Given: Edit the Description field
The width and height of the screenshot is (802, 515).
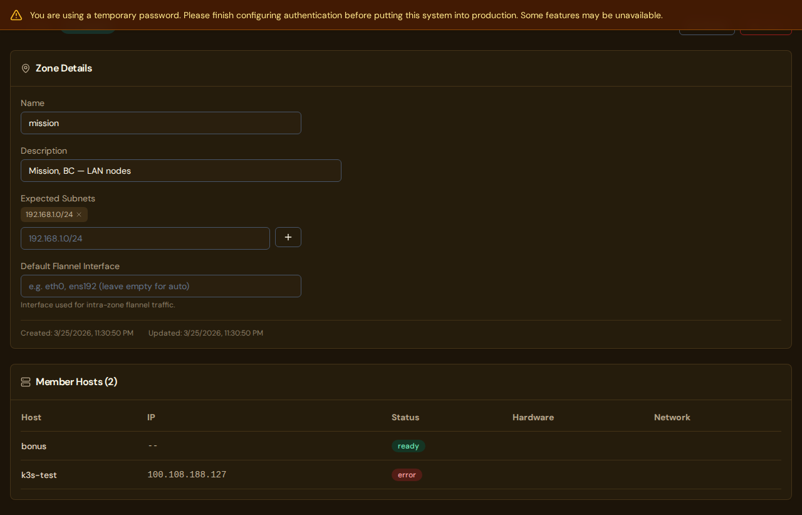Looking at the screenshot, I should (180, 170).
